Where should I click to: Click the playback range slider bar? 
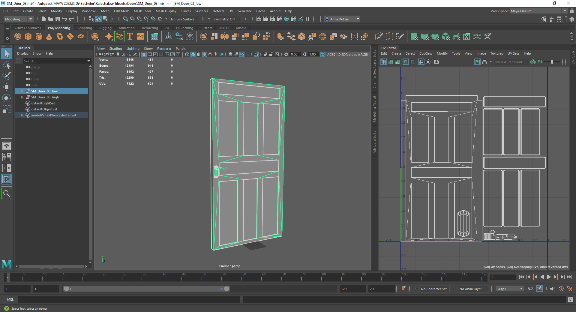[x=146, y=289]
